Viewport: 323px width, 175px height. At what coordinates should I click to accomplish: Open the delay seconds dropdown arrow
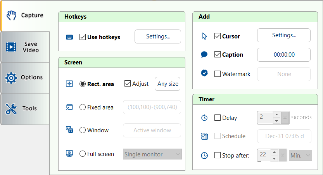pyautogui.click(x=285, y=118)
